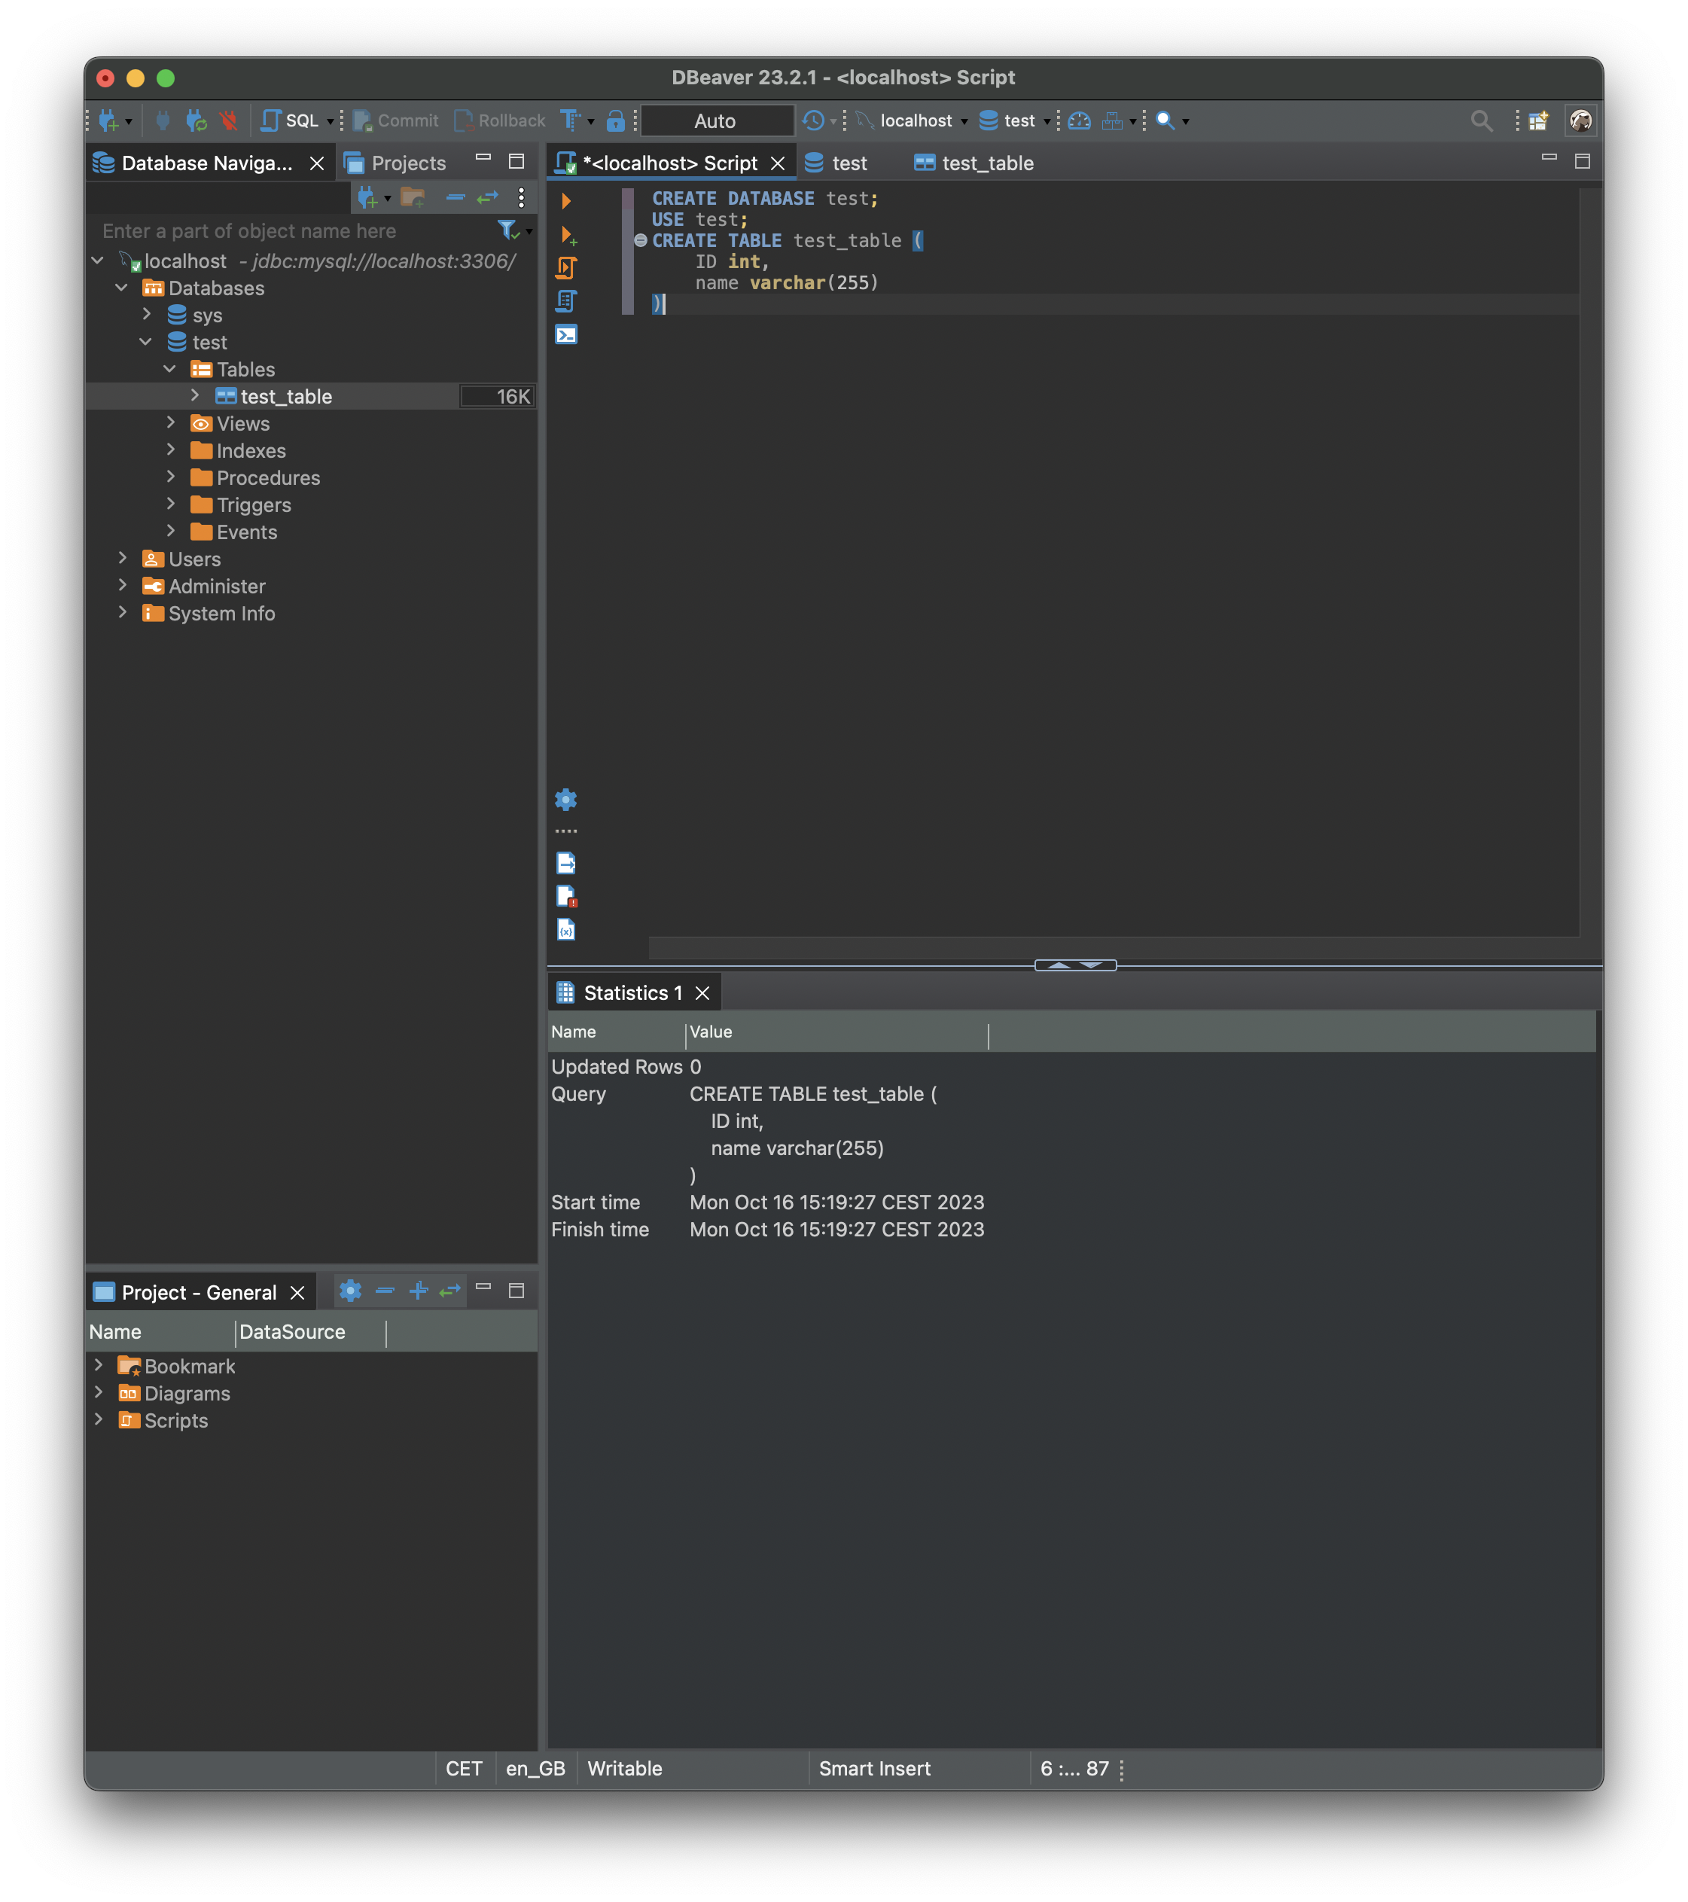The height and width of the screenshot is (1902, 1688).
Task: Click the editor side gear settings icon
Action: (565, 800)
